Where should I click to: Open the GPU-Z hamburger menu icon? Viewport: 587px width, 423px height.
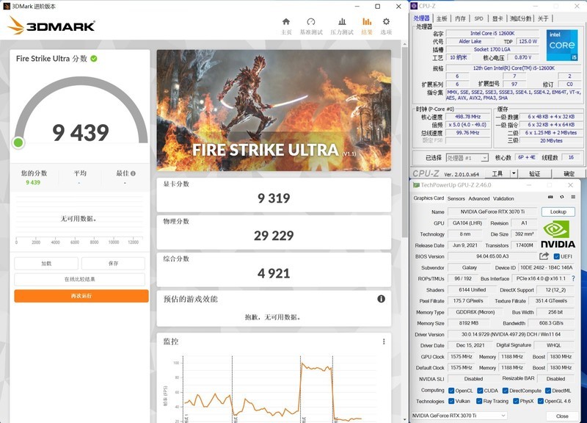573,198
